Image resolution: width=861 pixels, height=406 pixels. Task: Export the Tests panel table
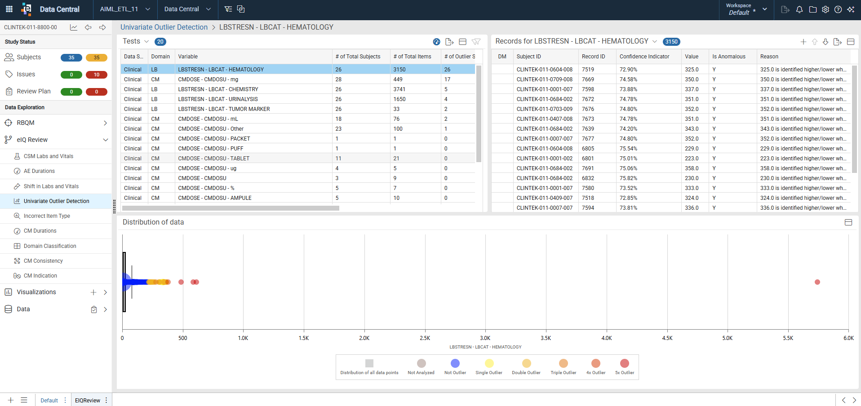coord(449,42)
